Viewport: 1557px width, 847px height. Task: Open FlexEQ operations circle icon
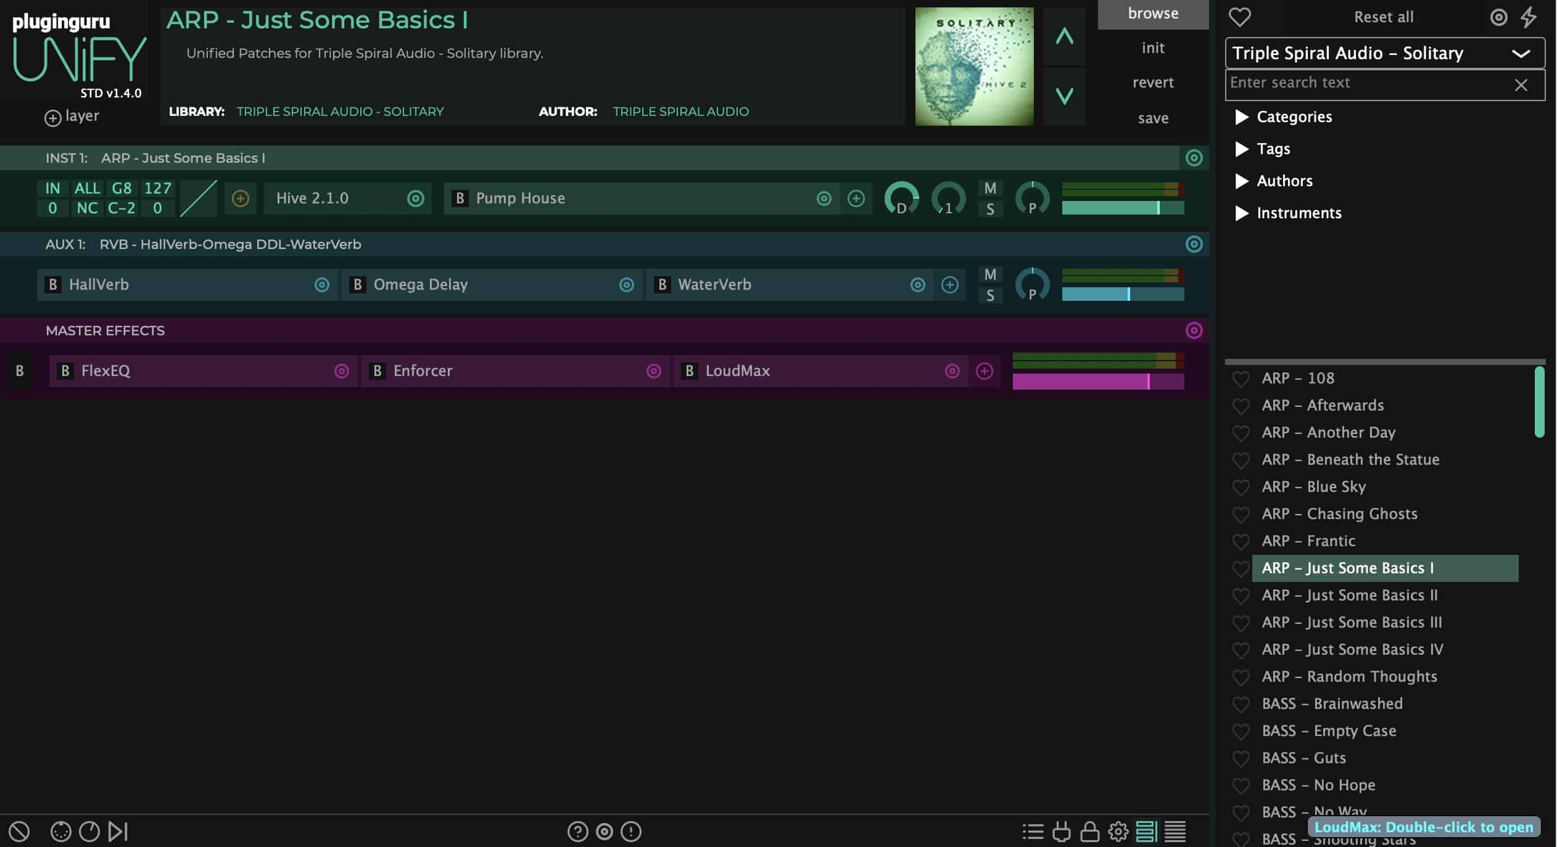point(341,371)
